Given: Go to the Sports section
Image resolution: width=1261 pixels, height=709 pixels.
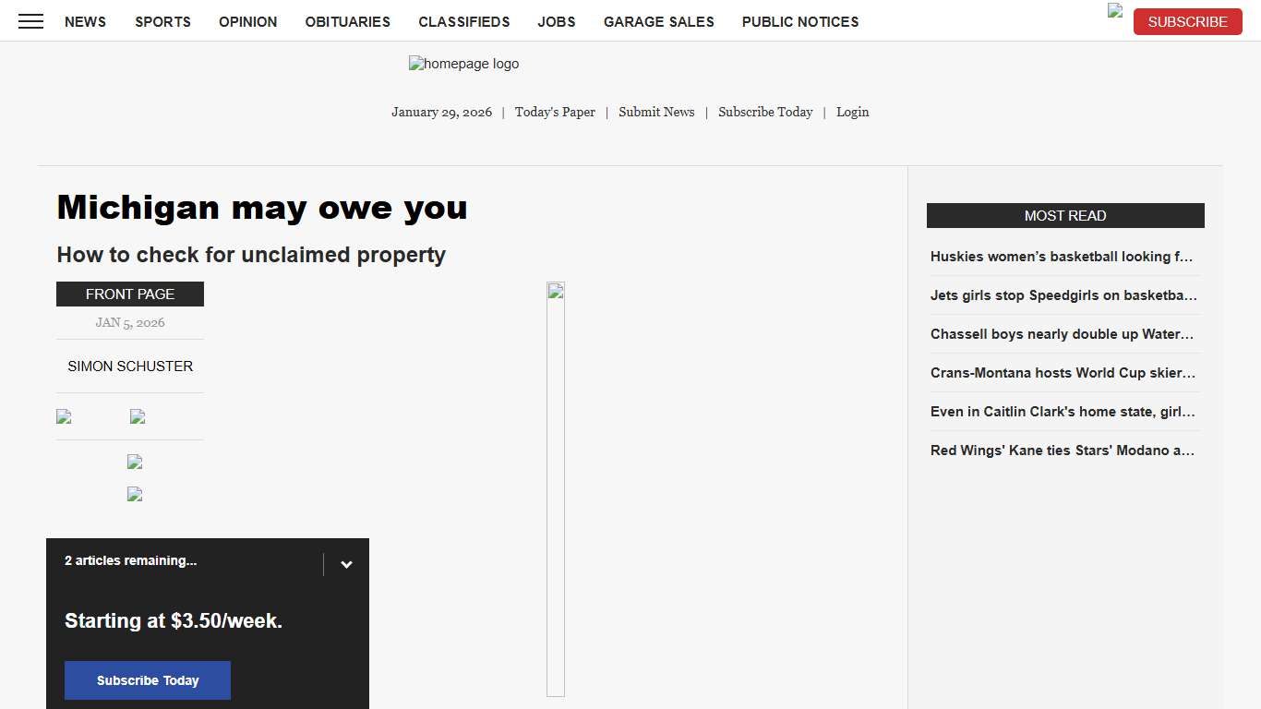Looking at the screenshot, I should coord(162,21).
